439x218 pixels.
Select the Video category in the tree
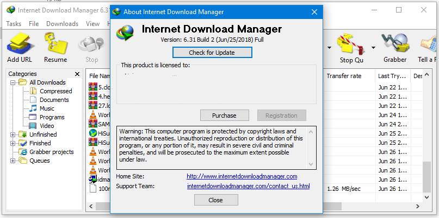click(x=47, y=126)
